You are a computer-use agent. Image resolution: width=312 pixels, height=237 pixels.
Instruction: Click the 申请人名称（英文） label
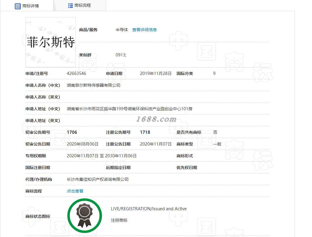click(x=43, y=97)
